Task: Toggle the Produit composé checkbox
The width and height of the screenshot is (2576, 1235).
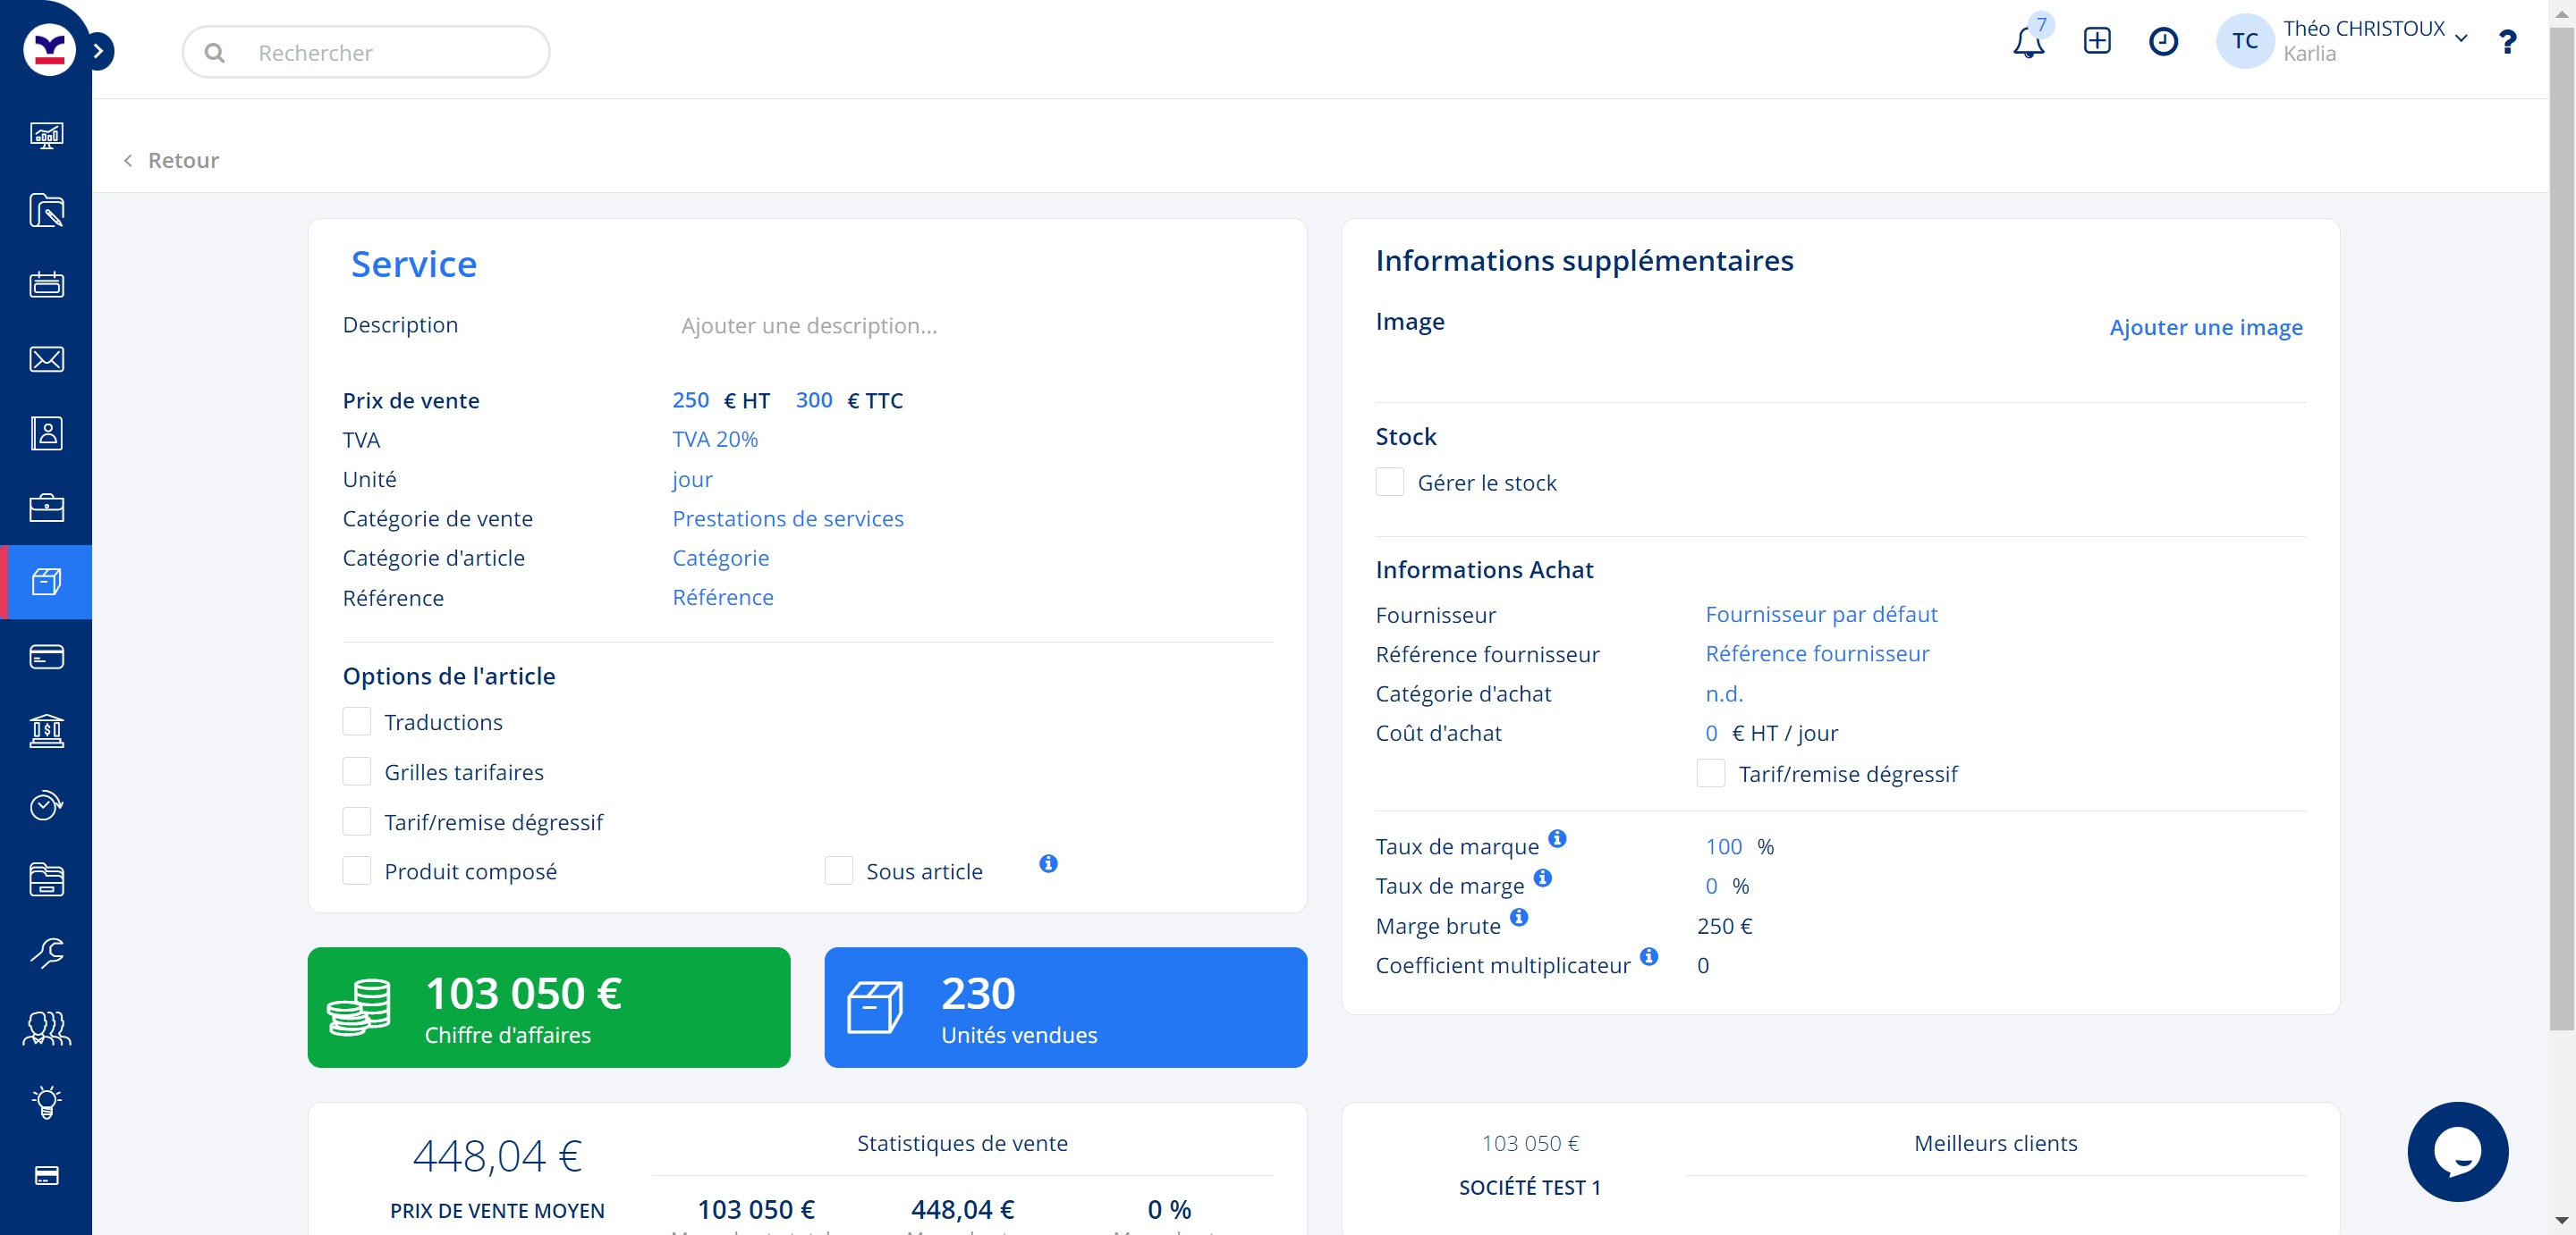Action: coord(357,870)
